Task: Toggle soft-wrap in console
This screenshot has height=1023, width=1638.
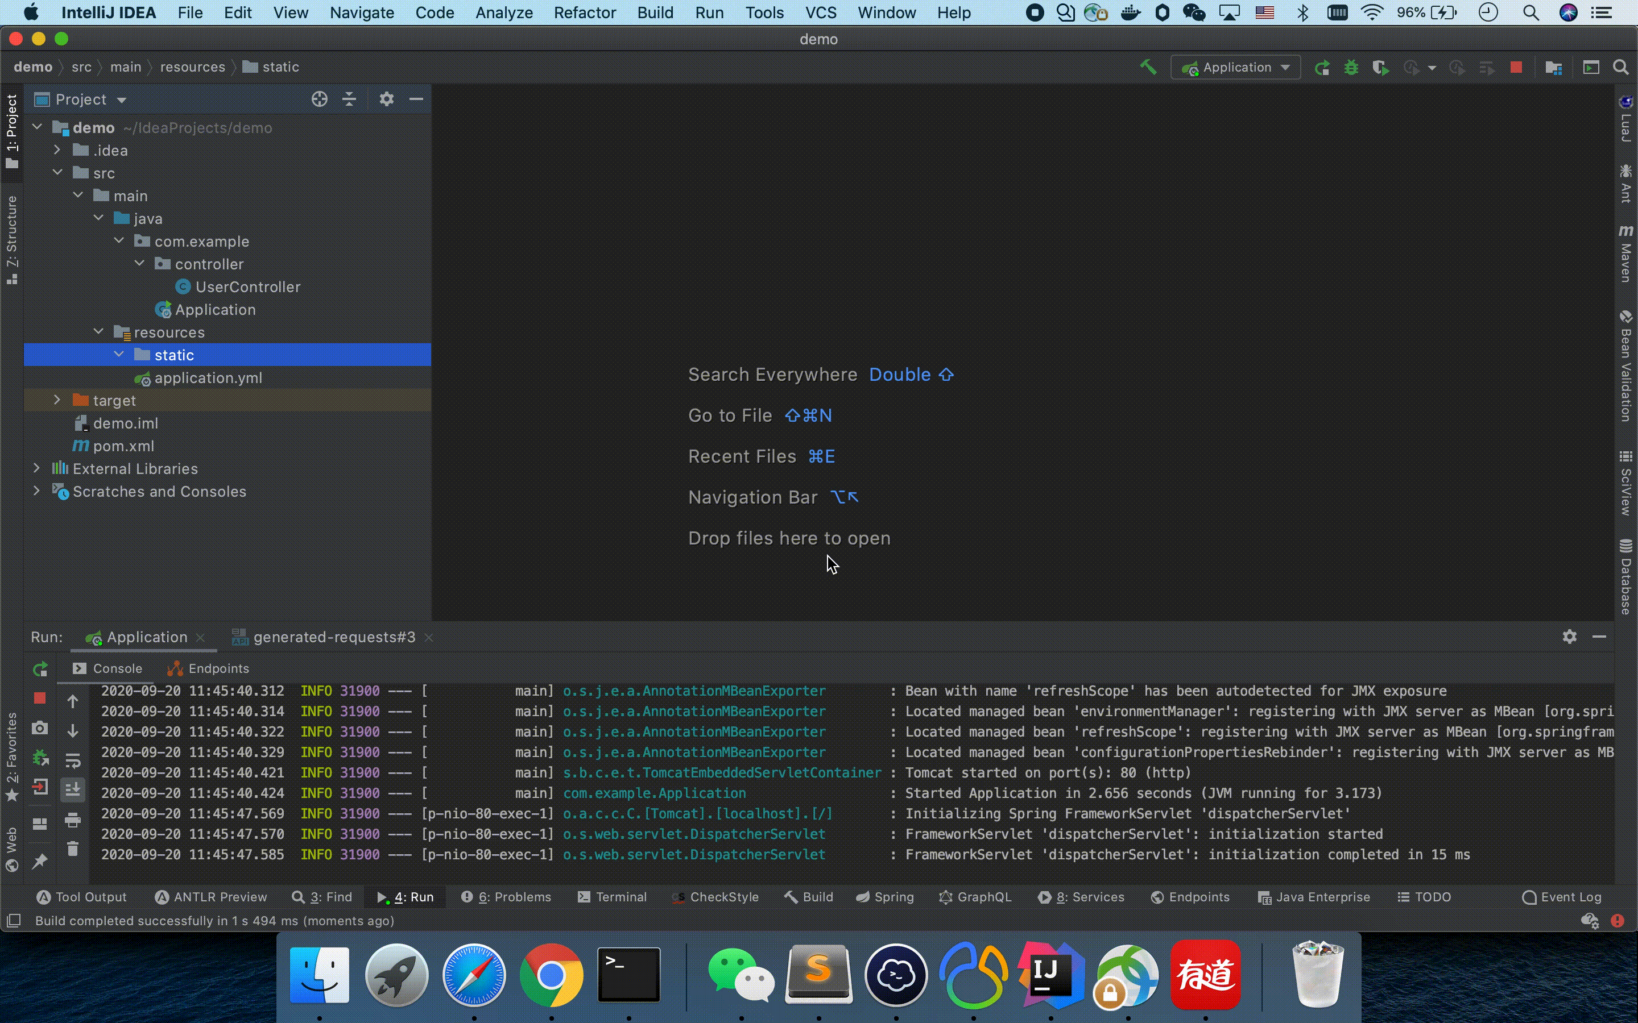Action: [73, 760]
